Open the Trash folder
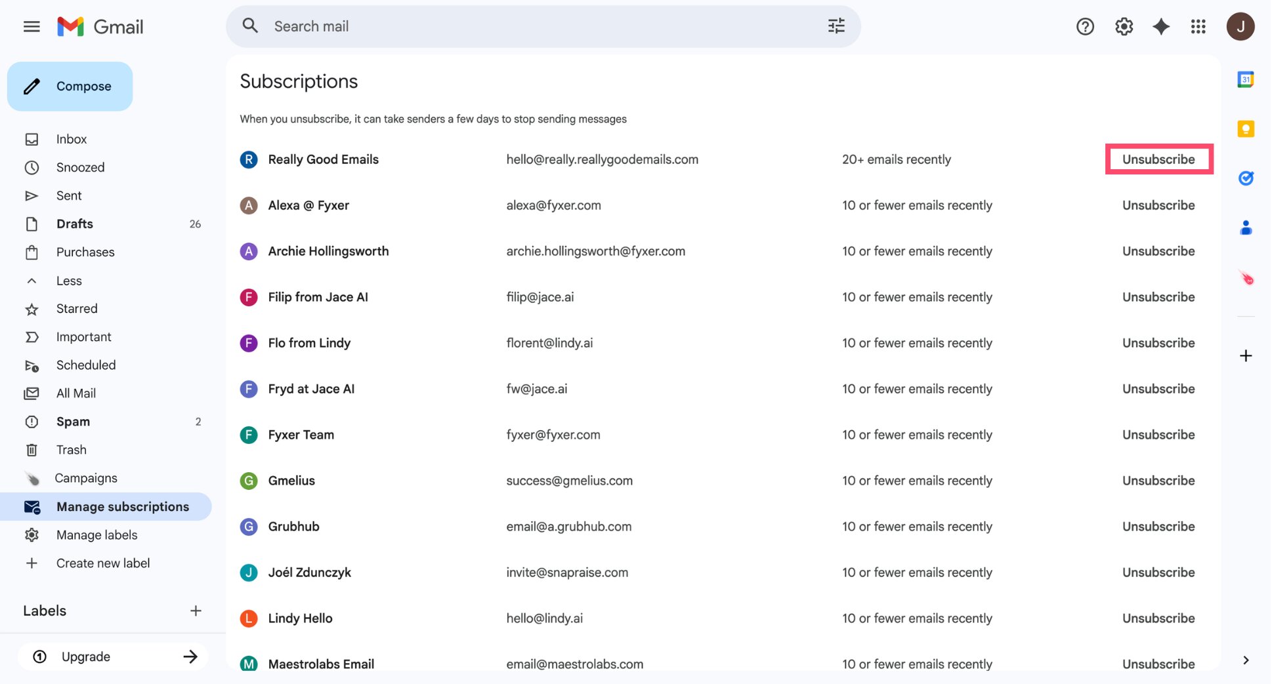This screenshot has height=684, width=1274. coord(107,449)
